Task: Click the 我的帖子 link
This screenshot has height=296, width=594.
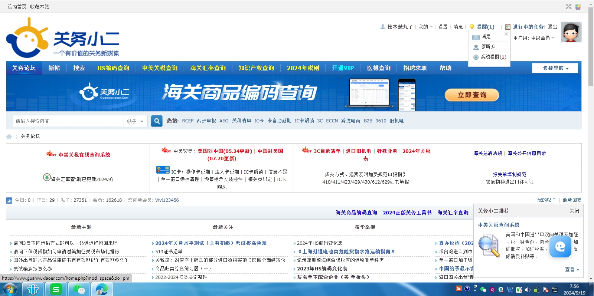Action: [x=546, y=200]
